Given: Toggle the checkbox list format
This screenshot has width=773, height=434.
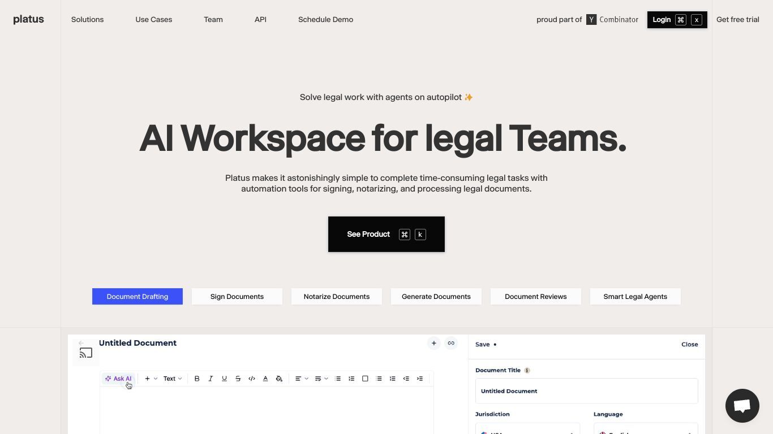Looking at the screenshot, I should tap(365, 379).
